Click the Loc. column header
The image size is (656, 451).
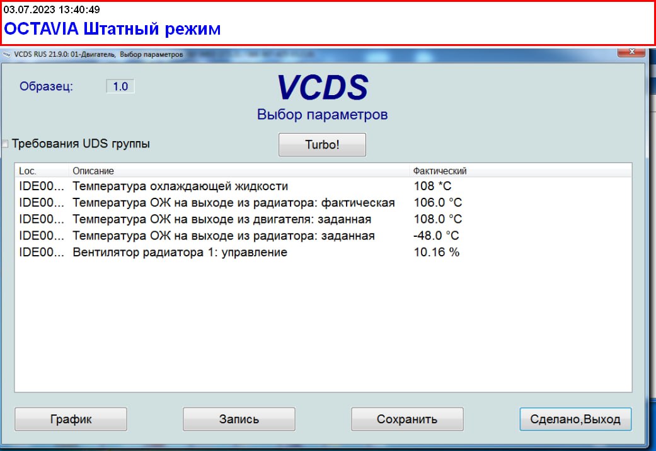click(42, 171)
